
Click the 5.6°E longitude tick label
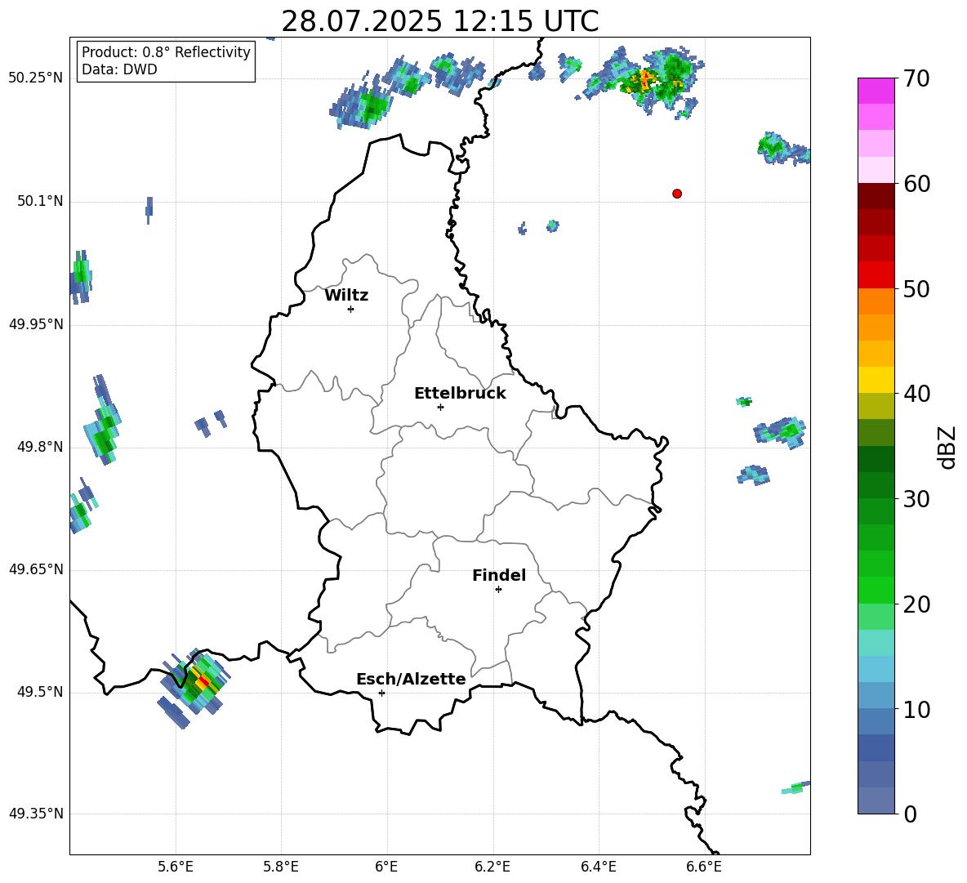pos(176,867)
